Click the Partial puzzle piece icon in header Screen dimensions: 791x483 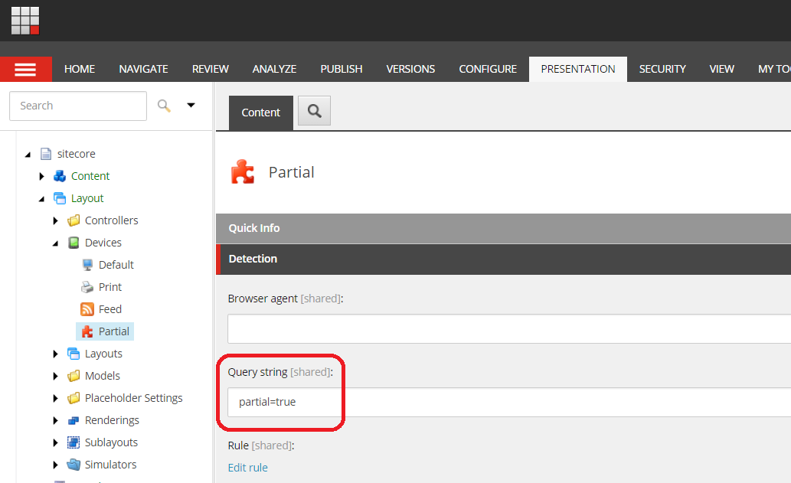243,172
